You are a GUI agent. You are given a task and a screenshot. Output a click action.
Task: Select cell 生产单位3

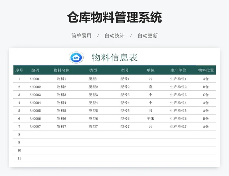point(178,95)
